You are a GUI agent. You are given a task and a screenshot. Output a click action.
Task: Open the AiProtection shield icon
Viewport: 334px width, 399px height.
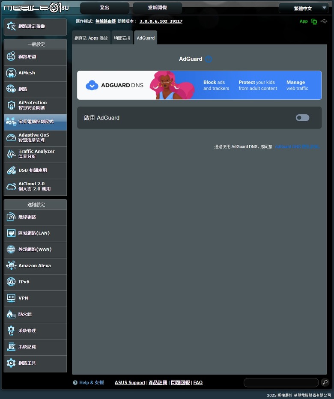tap(11, 105)
